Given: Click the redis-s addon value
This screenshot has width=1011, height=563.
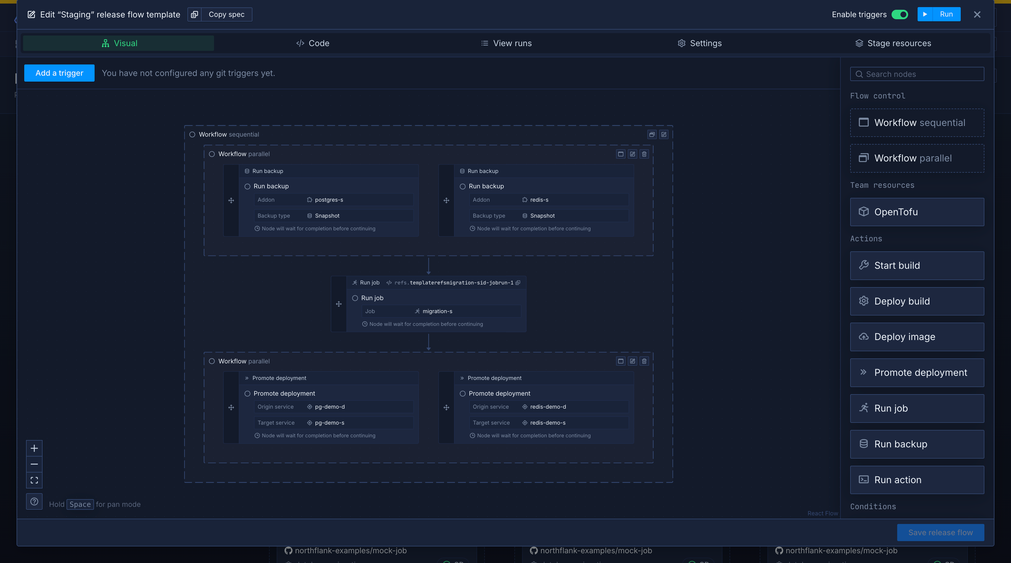Looking at the screenshot, I should 539,200.
